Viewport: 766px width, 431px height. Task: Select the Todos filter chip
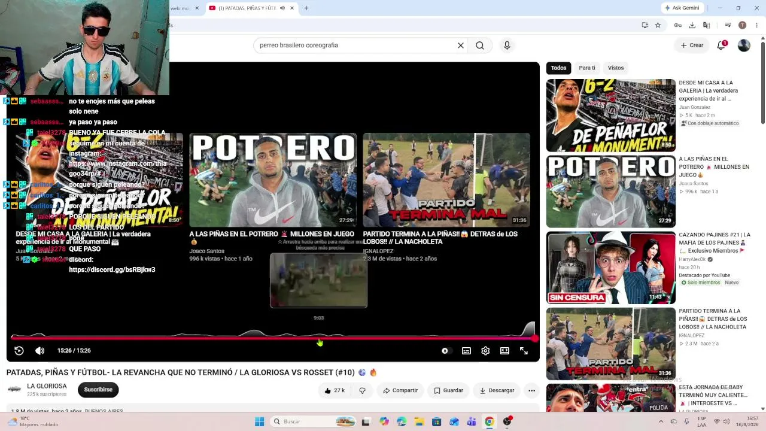pyautogui.click(x=558, y=68)
